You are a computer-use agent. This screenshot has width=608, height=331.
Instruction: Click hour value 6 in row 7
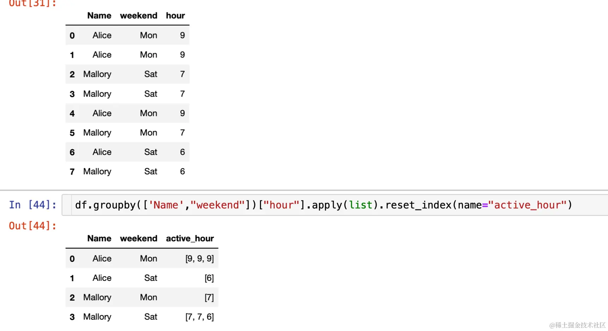click(182, 171)
